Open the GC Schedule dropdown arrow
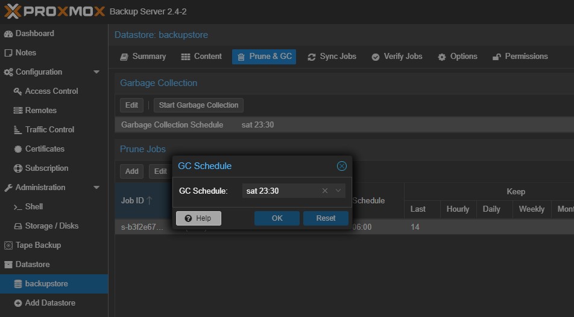Viewport: 574px width, 317px height. coord(338,191)
